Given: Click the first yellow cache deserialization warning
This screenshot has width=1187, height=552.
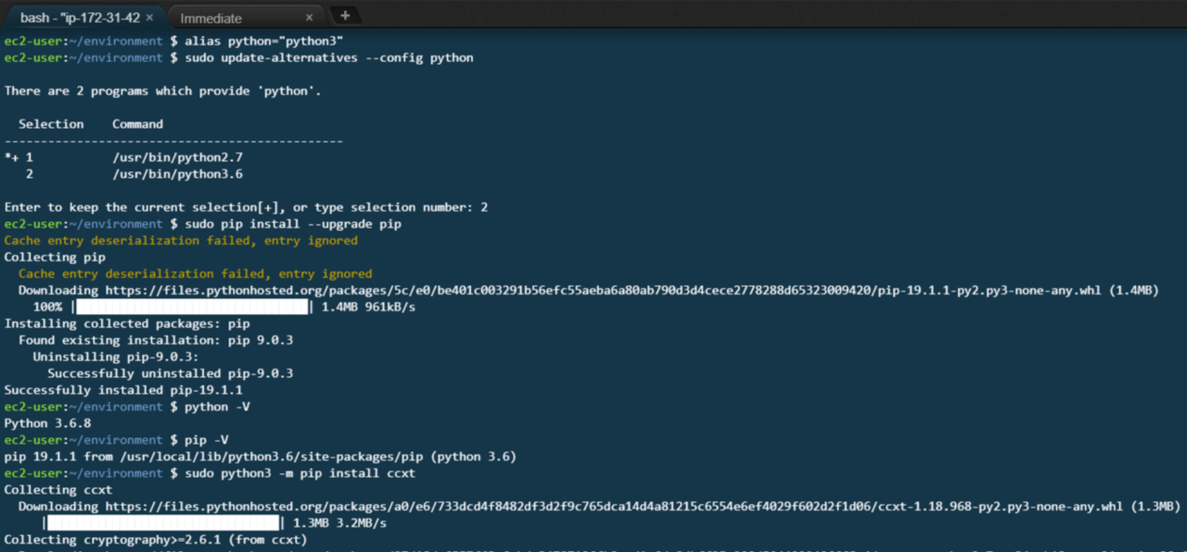Looking at the screenshot, I should click(x=181, y=241).
